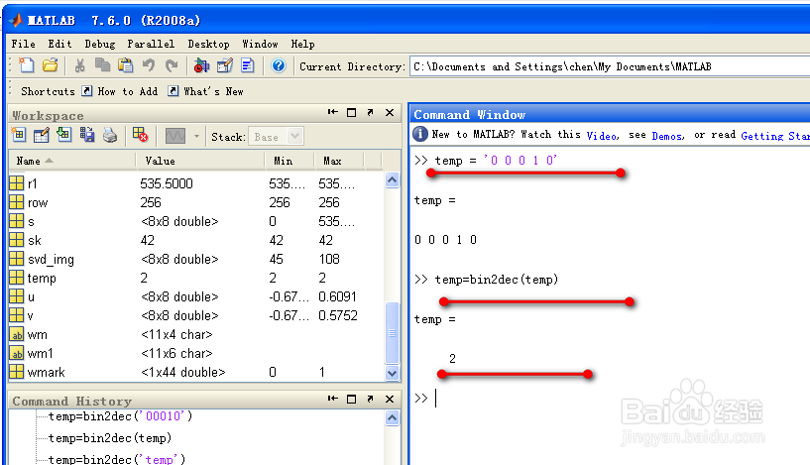The image size is (810, 465).
Task: Click the Video link
Action: [x=603, y=136]
